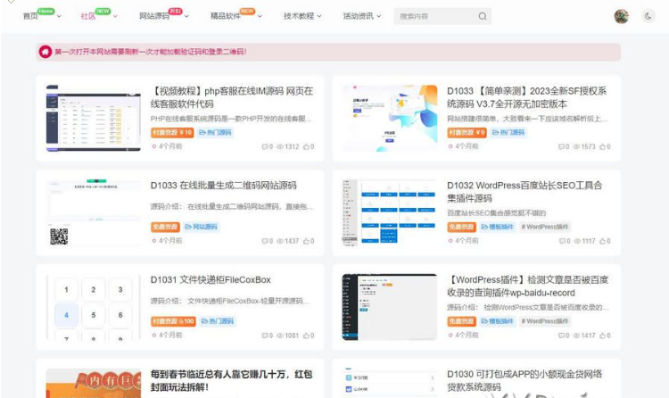Click the 付费资源 ¥10 badge on the PHP客服 post
669x398 pixels.
pyautogui.click(x=171, y=132)
